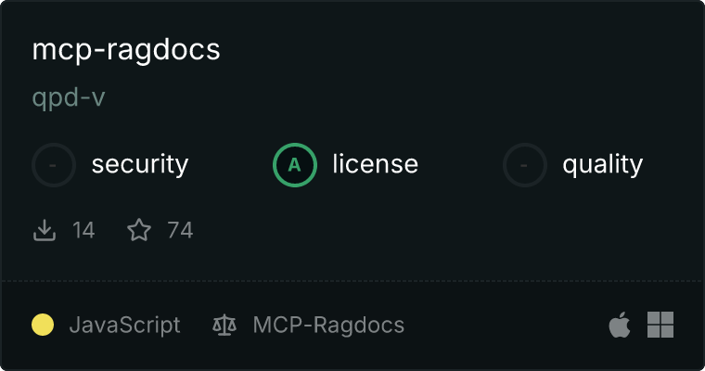The width and height of the screenshot is (705, 371).
Task: Click the Apple platform icon
Action: [x=620, y=325]
